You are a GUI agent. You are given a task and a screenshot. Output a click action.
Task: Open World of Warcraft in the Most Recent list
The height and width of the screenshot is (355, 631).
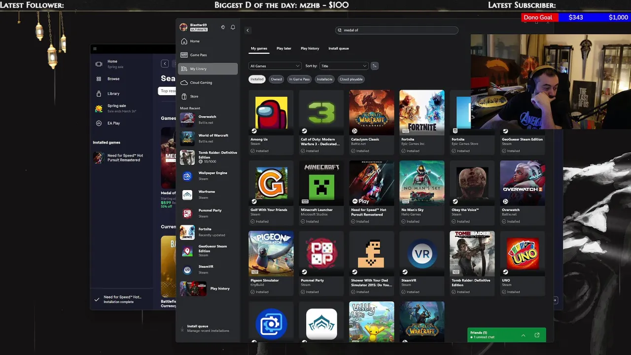[209, 138]
